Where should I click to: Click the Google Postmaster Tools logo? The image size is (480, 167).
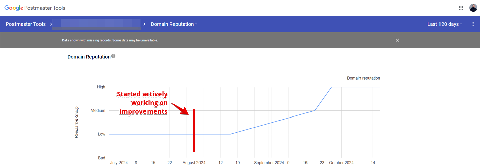click(x=35, y=8)
